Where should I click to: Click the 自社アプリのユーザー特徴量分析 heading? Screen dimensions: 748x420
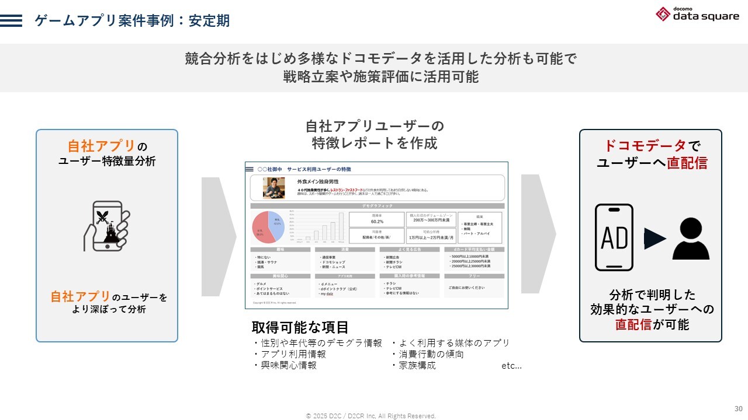[x=107, y=153]
